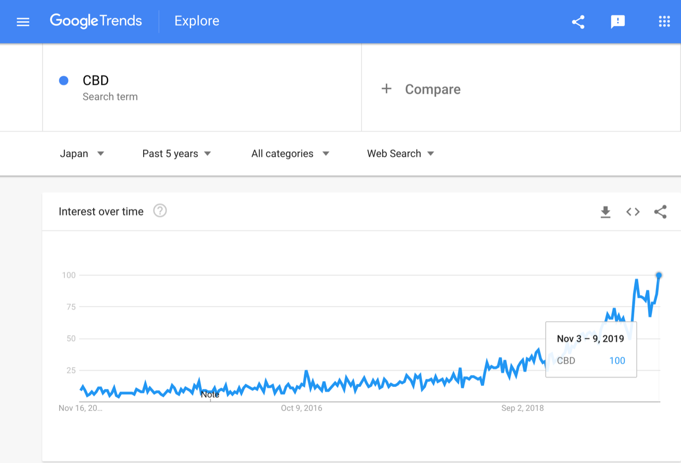Expand the Web Search type dropdown
Image resolution: width=681 pixels, height=463 pixels.
pyautogui.click(x=401, y=153)
